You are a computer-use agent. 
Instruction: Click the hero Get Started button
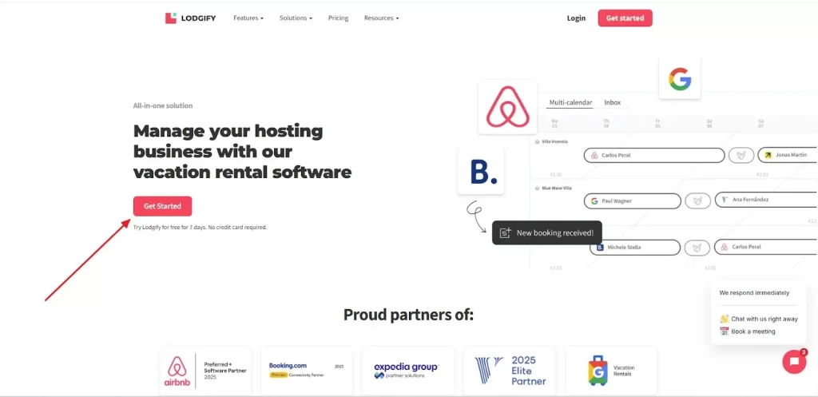coord(162,206)
